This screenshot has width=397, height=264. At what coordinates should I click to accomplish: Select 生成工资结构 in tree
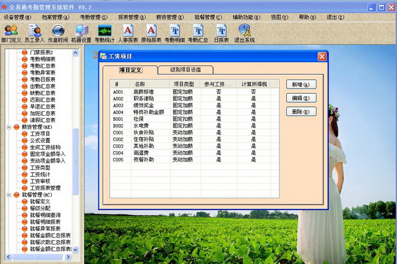(x=45, y=147)
